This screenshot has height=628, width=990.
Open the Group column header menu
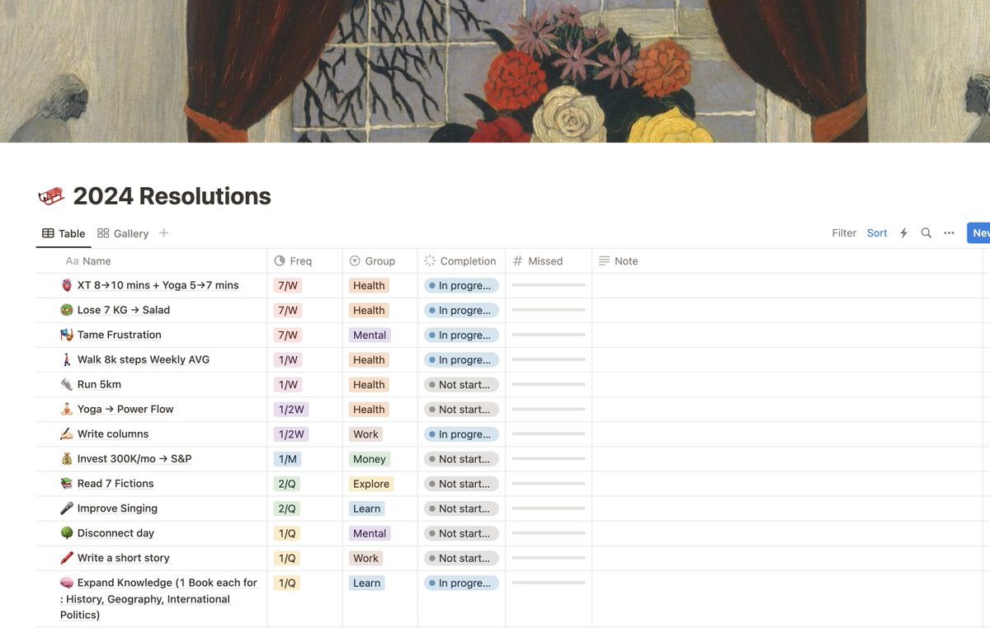tap(379, 261)
